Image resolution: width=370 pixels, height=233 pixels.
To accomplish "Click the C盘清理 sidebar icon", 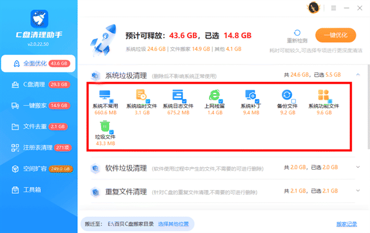I will 15,85.
